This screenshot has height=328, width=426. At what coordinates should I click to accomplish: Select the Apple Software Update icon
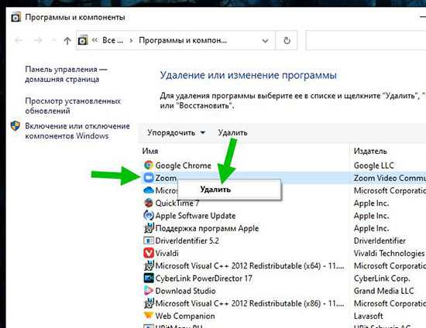(x=149, y=215)
